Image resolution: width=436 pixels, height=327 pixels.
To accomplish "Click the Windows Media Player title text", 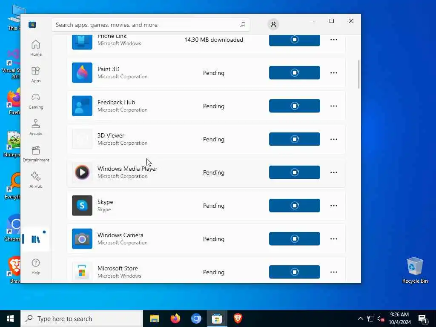I will click(x=127, y=169).
